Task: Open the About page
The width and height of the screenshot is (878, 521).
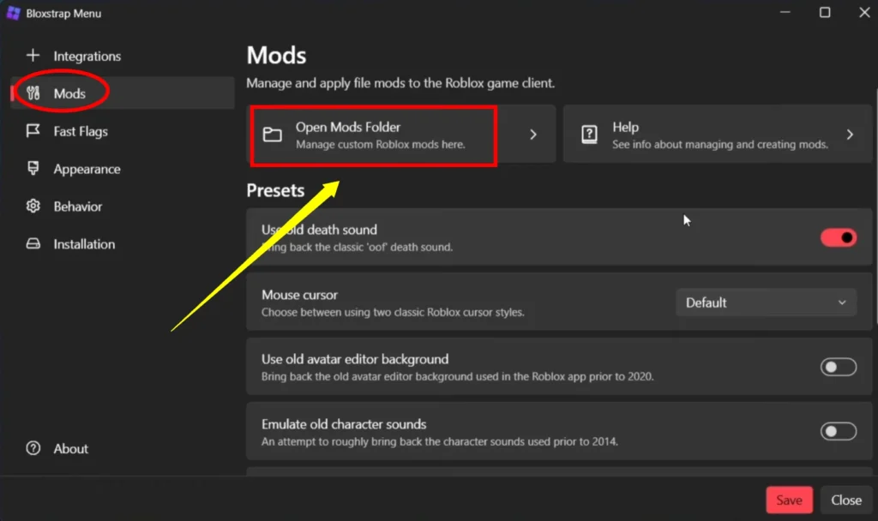Action: (x=122, y=448)
